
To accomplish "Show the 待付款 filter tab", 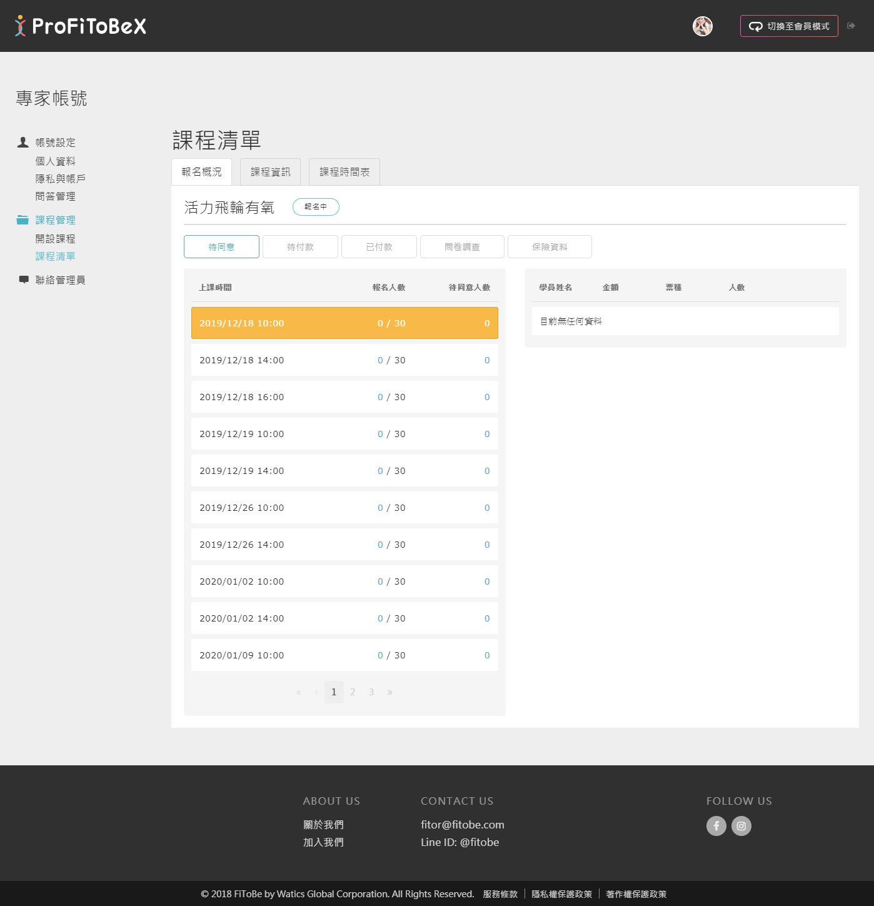I will [x=300, y=247].
